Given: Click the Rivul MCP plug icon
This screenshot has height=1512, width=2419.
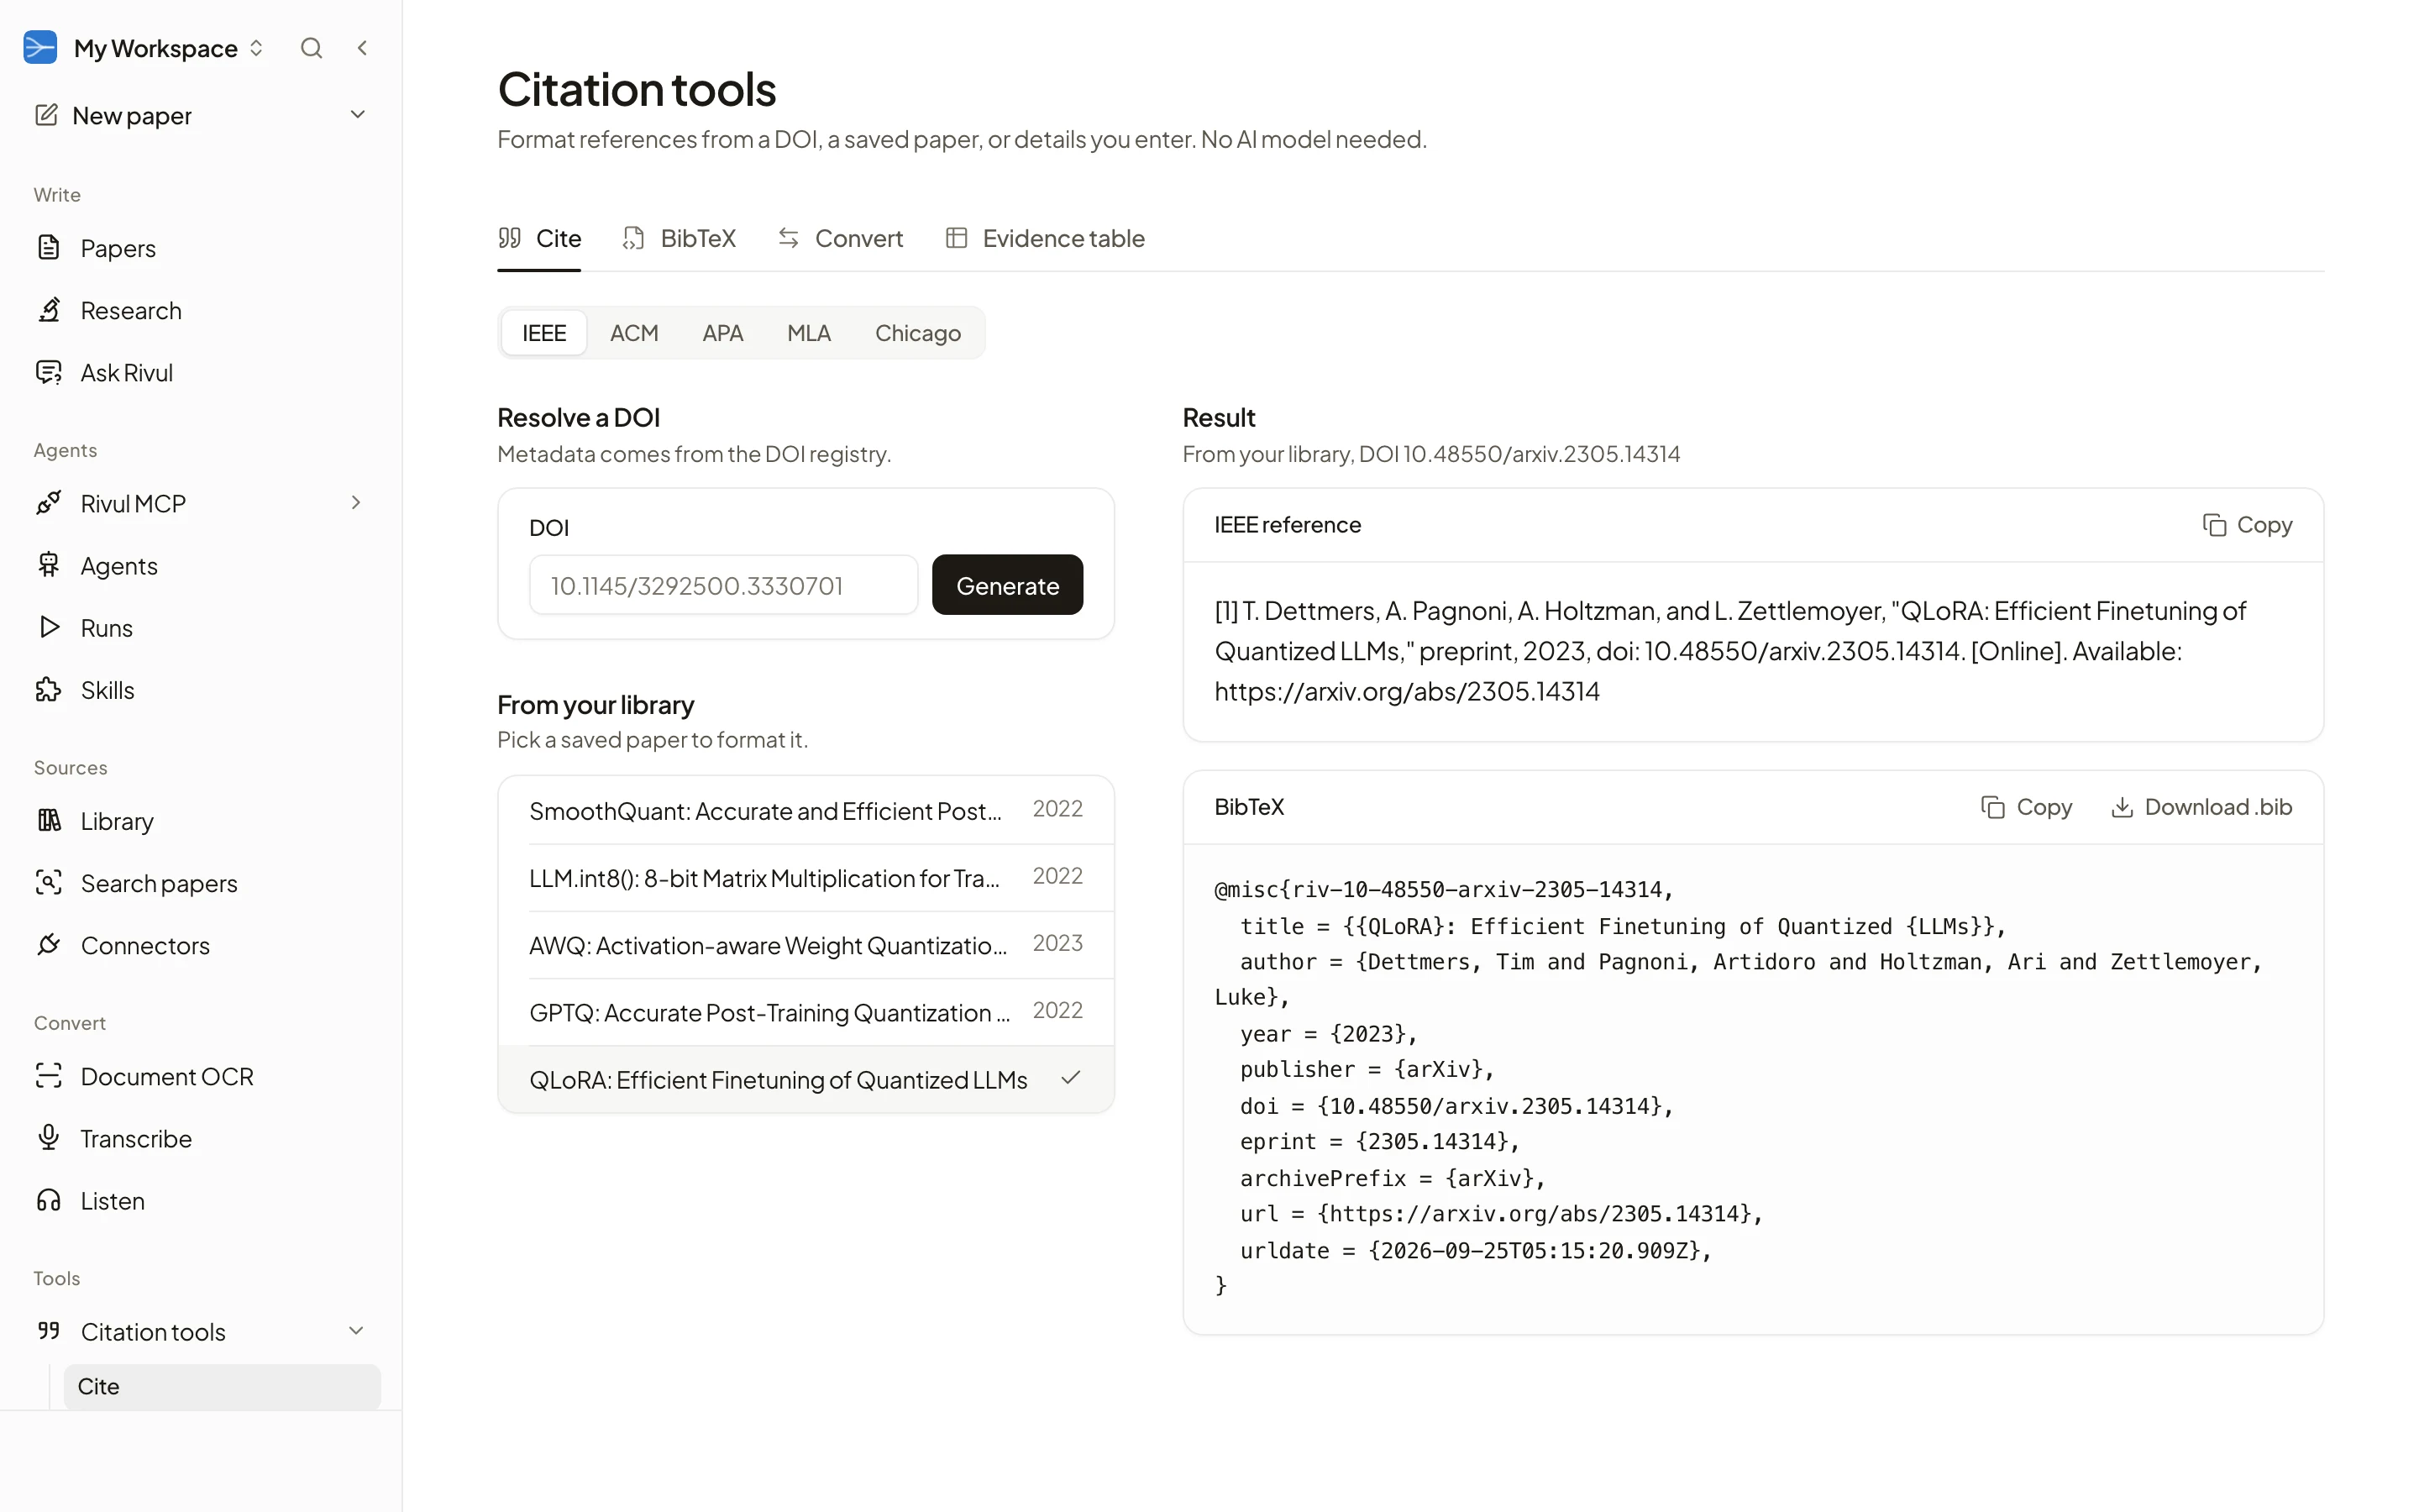Looking at the screenshot, I should 49,503.
